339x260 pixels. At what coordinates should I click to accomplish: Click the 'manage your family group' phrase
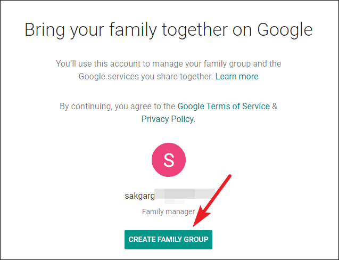coord(202,63)
